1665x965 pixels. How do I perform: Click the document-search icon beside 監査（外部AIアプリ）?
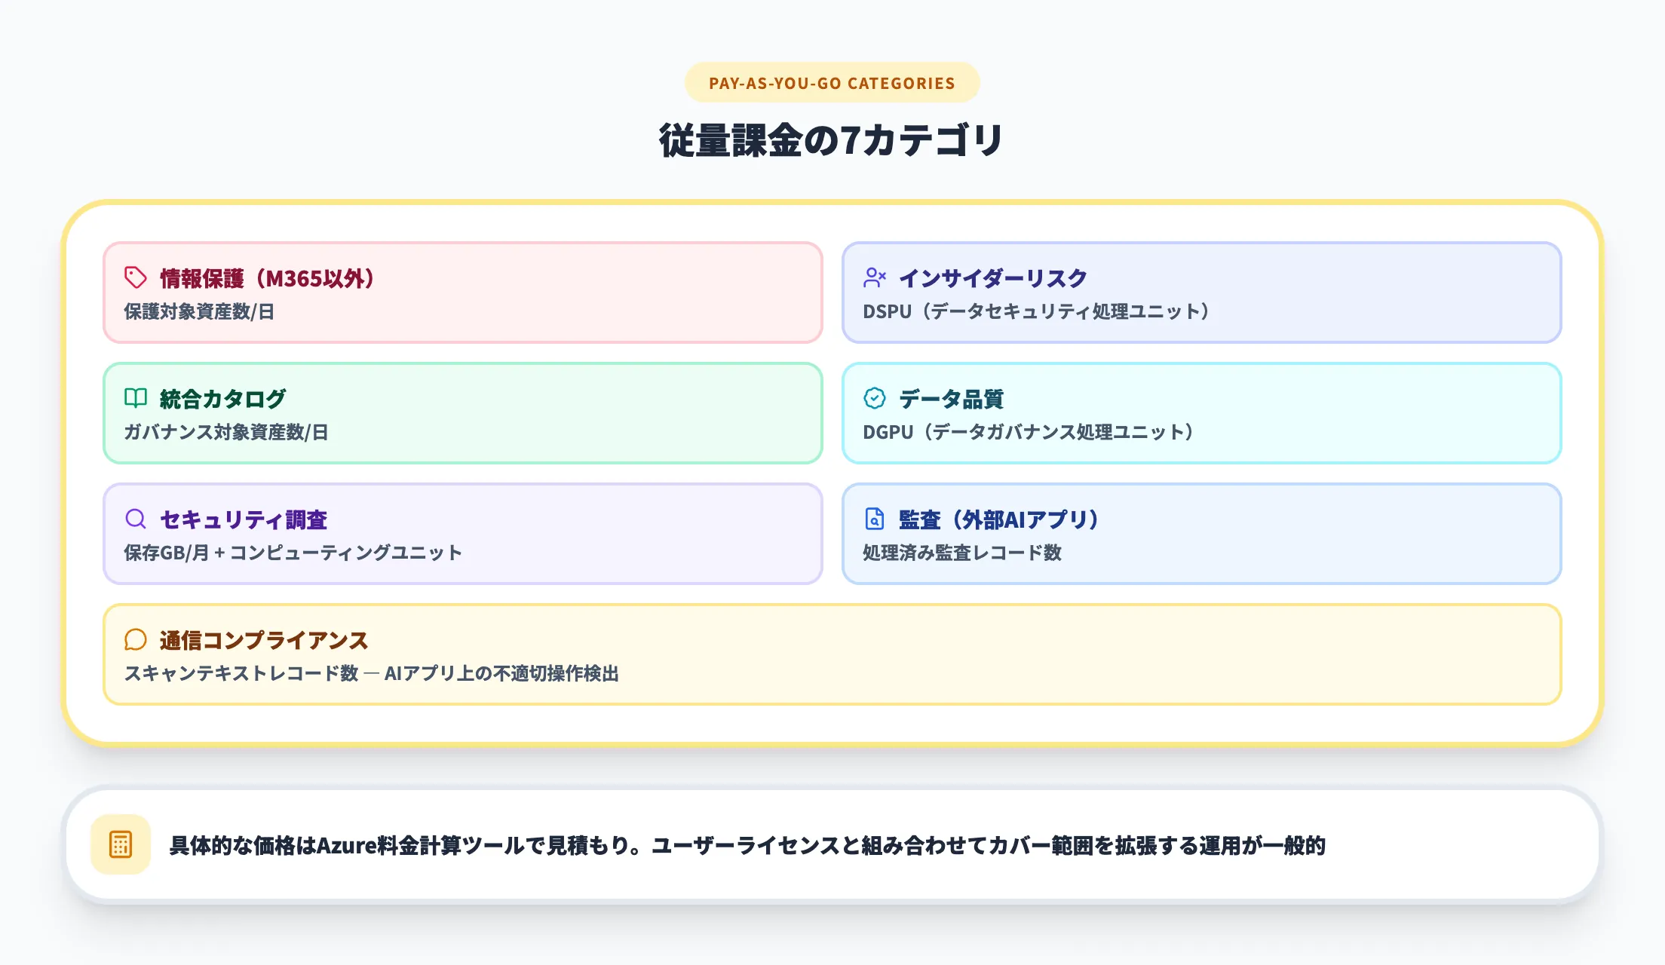875,519
